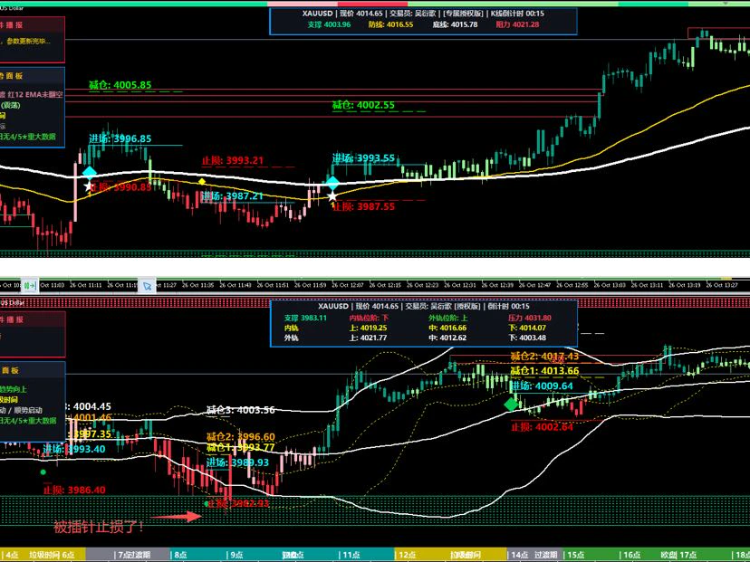Click the 压力 4031.80 value in the lower info box
The height and width of the screenshot is (562, 750).
(x=530, y=318)
